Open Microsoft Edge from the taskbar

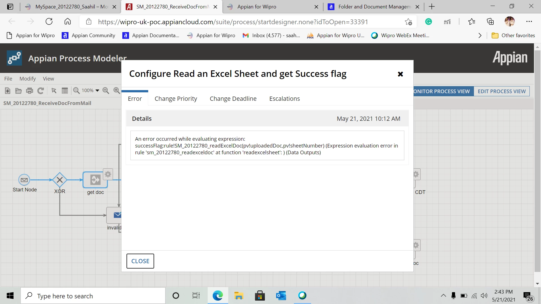(x=218, y=296)
